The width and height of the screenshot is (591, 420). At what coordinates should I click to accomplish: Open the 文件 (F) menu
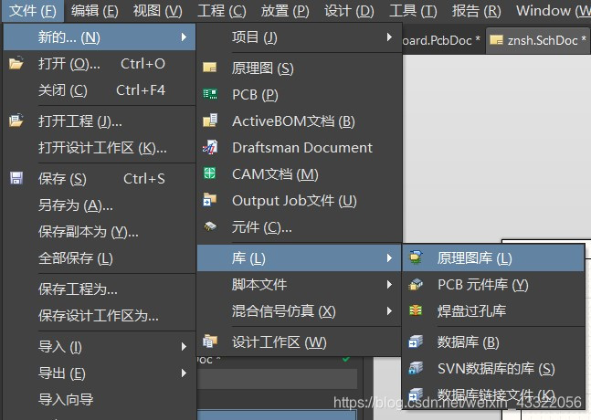pyautogui.click(x=32, y=11)
